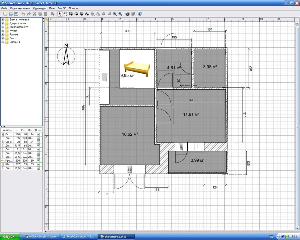Click the add text label tool

click(87, 14)
